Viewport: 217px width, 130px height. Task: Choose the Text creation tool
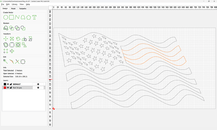(34, 17)
